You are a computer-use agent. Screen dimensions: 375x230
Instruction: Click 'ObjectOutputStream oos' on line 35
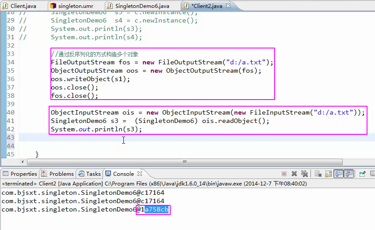pyautogui.click(x=95, y=70)
